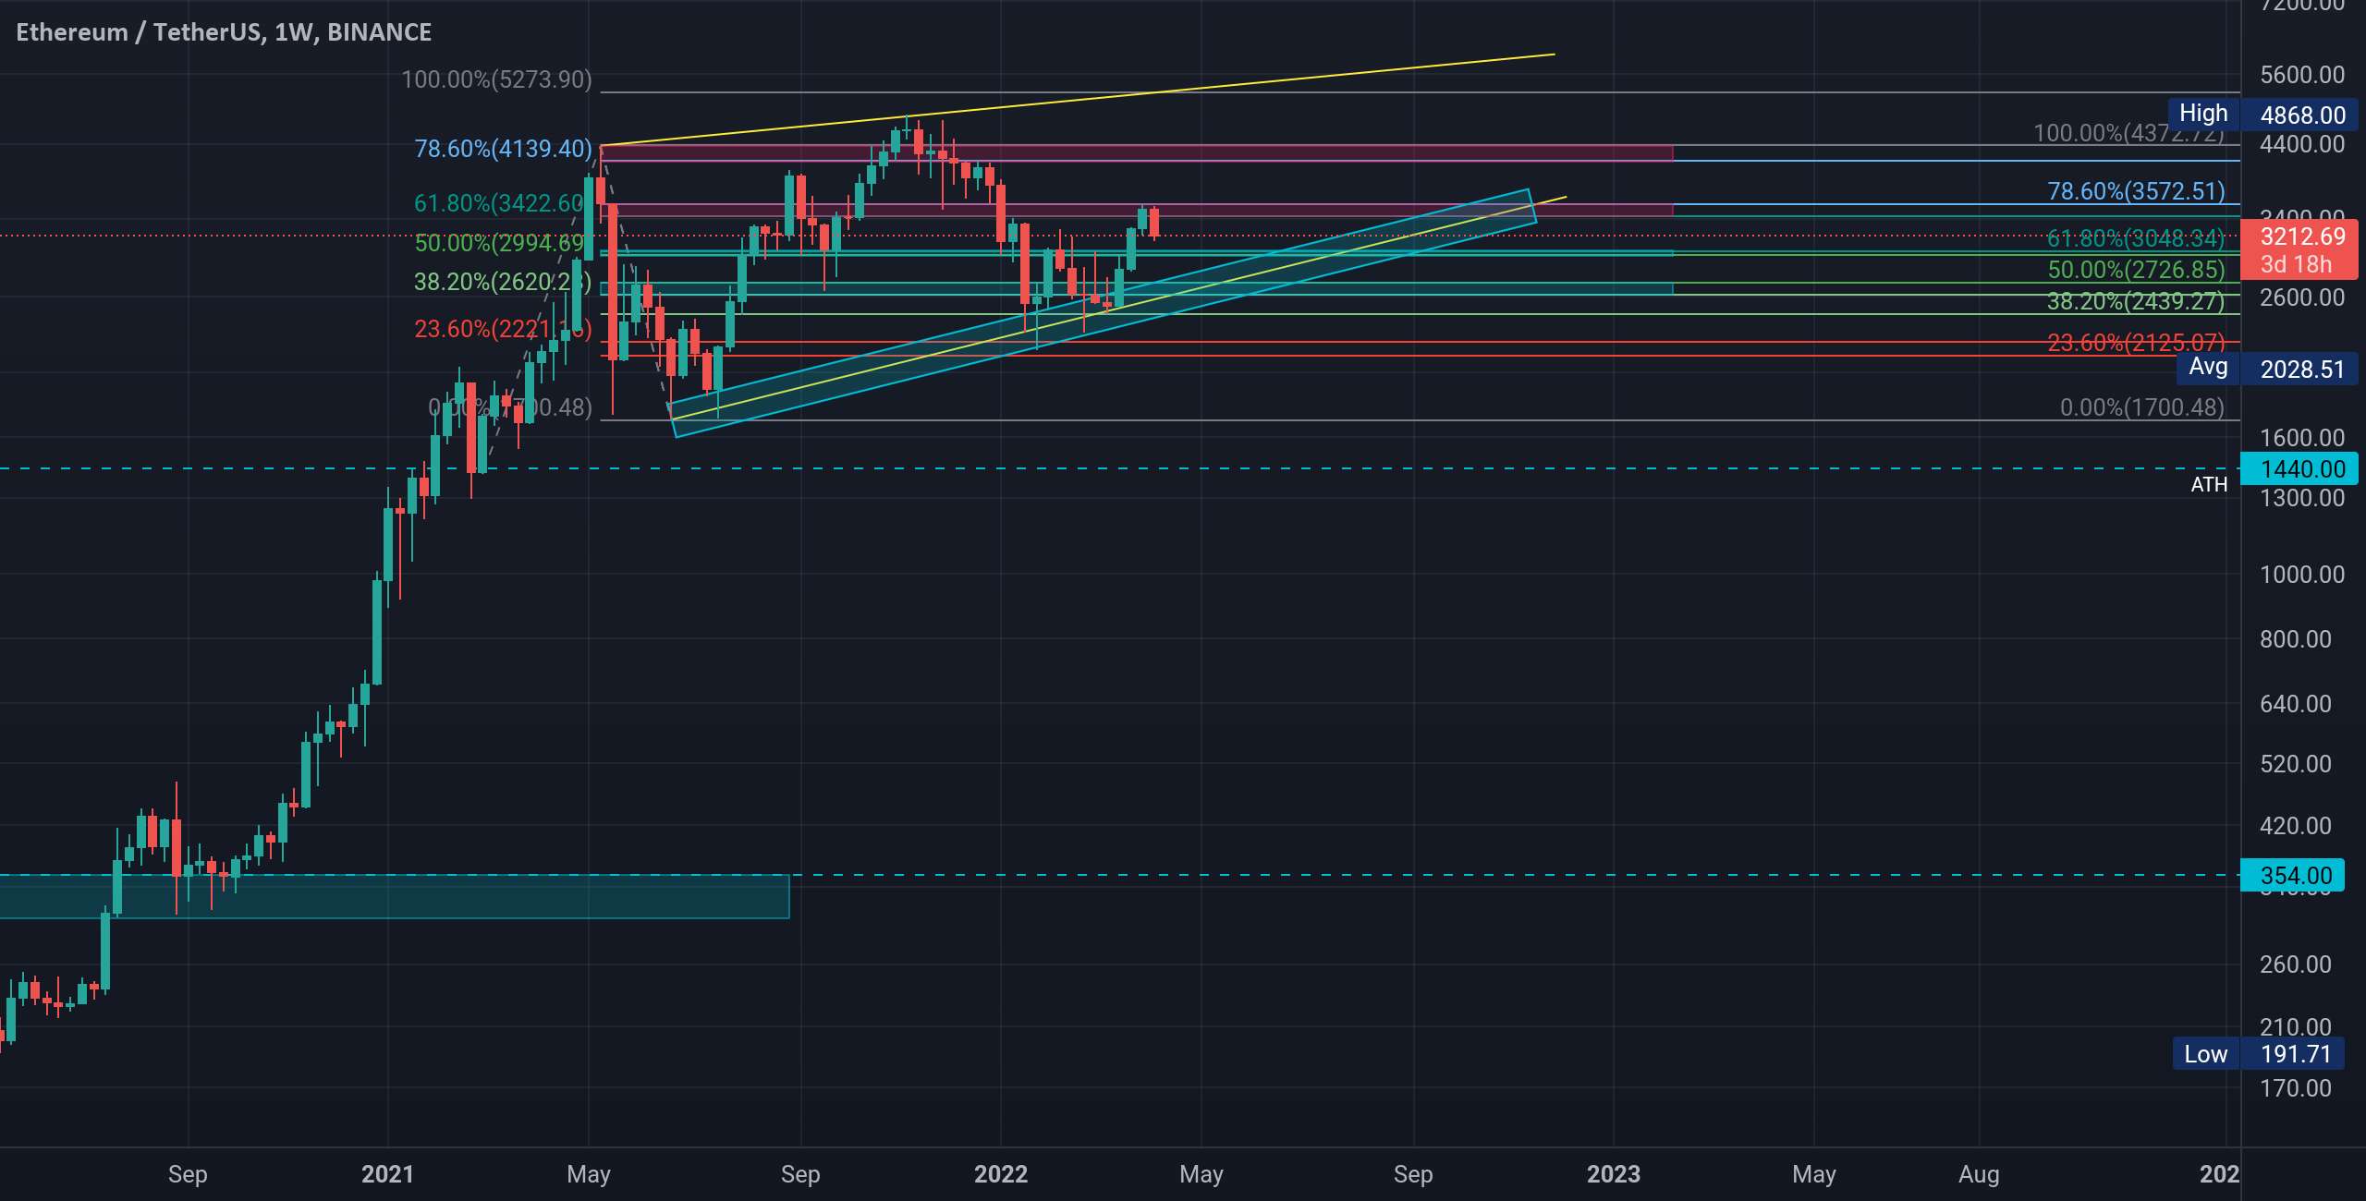2366x1201 pixels.
Task: Select the Low price label 191.71
Action: [2296, 1054]
